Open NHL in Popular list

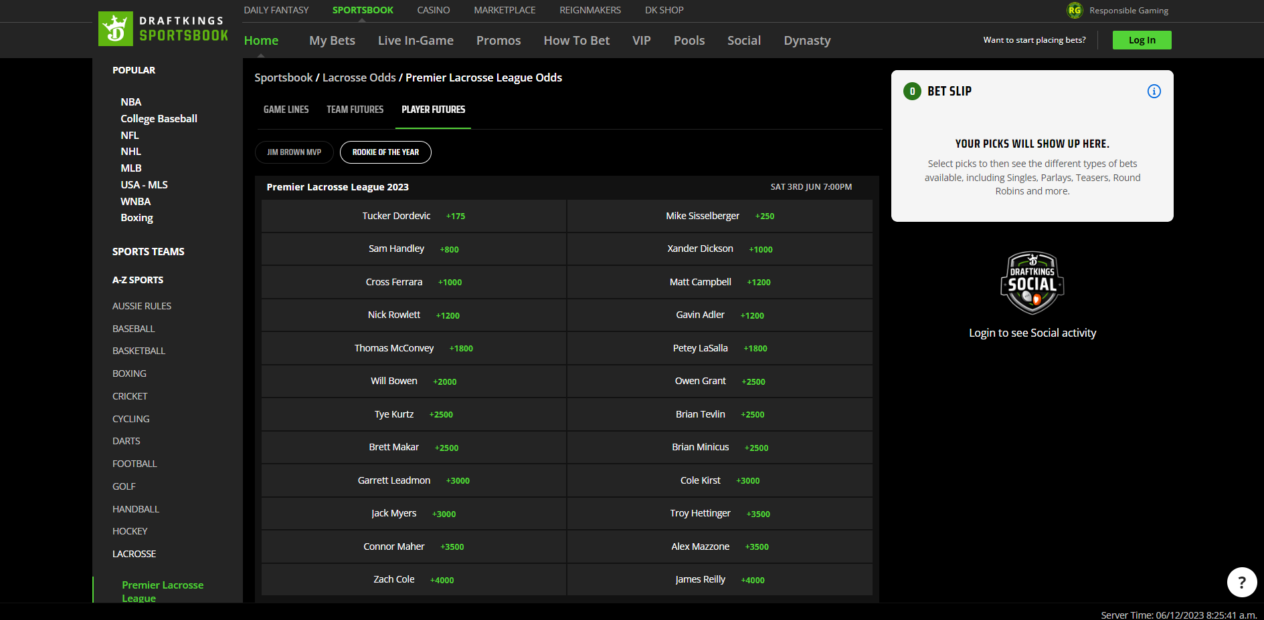[131, 152]
